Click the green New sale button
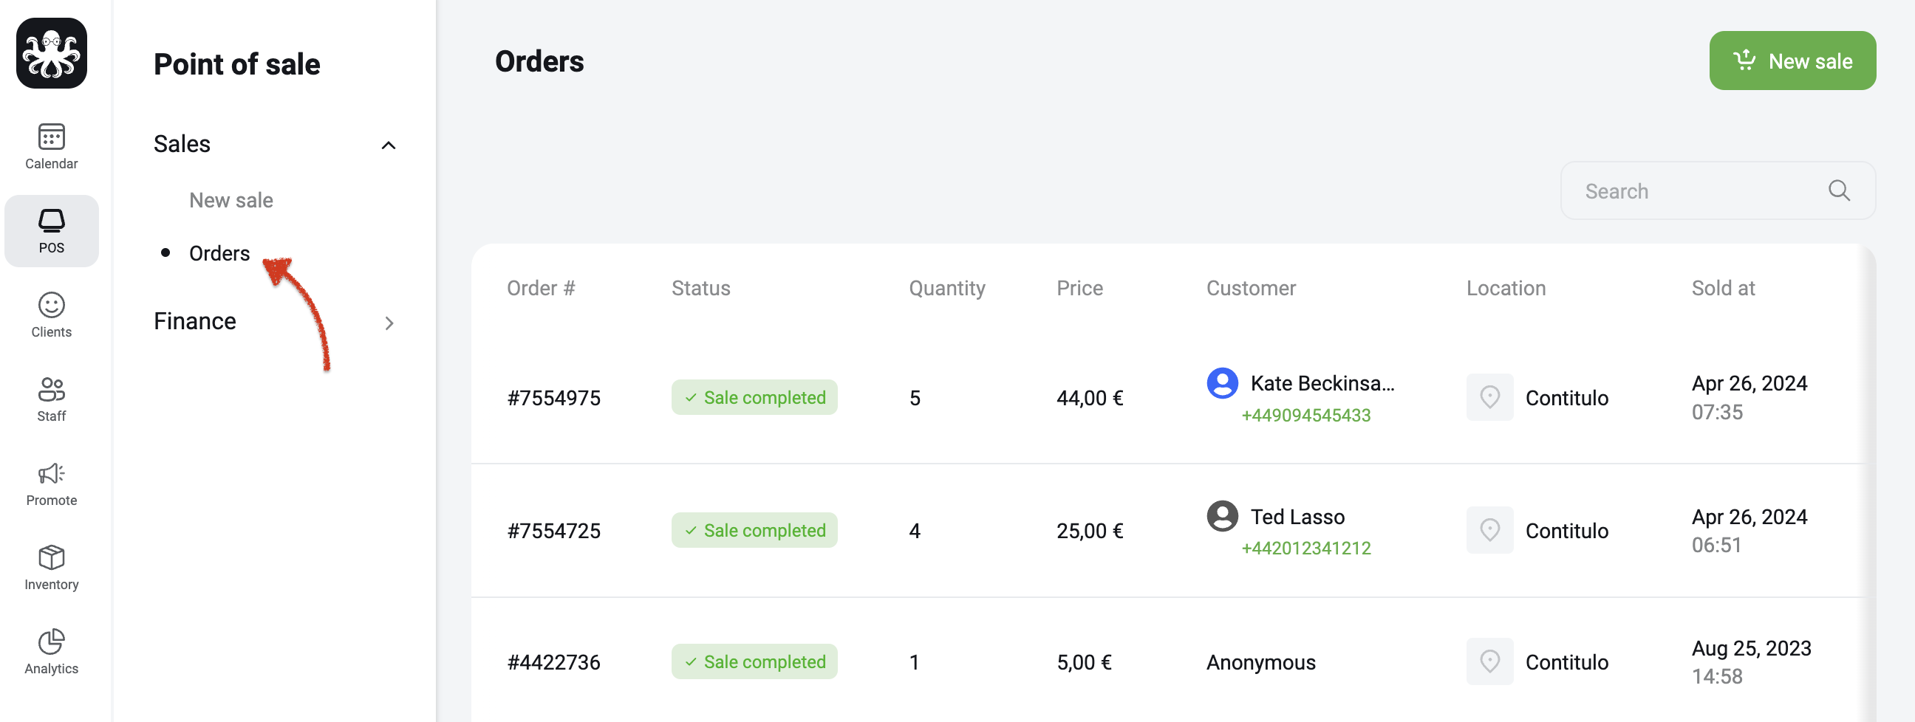Screen dimensions: 1915x722 pyautogui.click(x=1792, y=61)
